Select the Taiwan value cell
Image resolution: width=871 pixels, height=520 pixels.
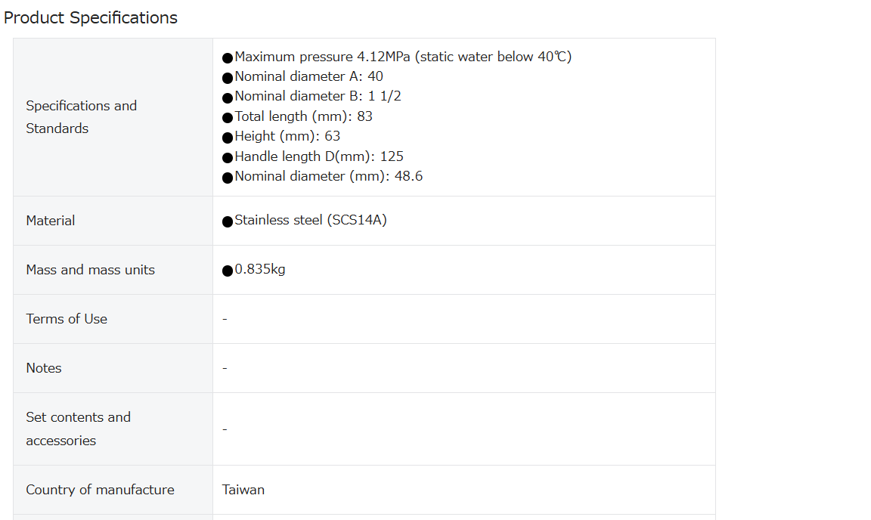[463, 490]
